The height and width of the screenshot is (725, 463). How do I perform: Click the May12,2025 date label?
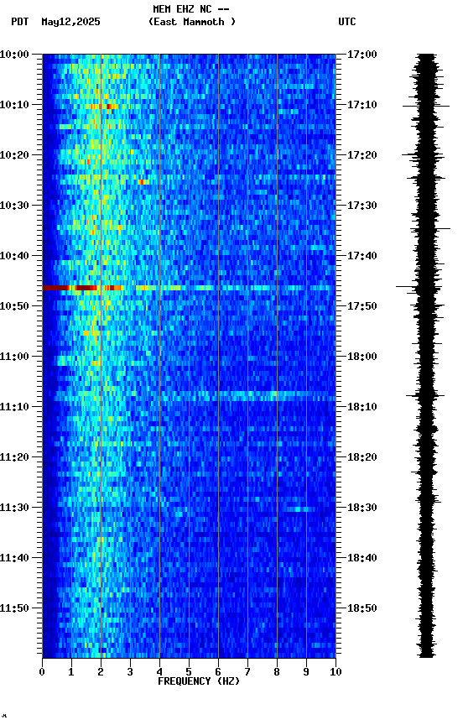(x=70, y=22)
